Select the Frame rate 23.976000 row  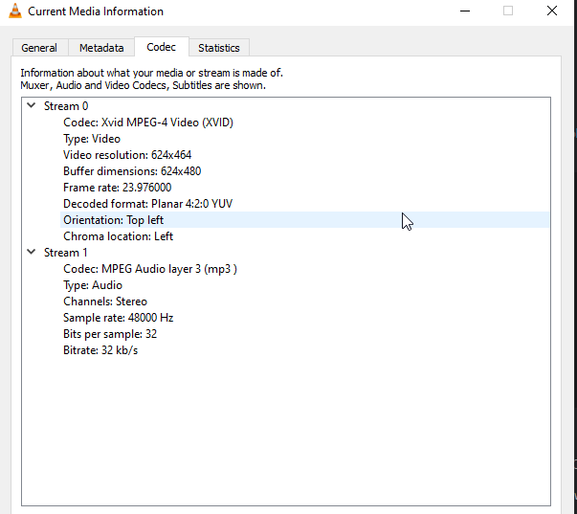click(x=117, y=188)
